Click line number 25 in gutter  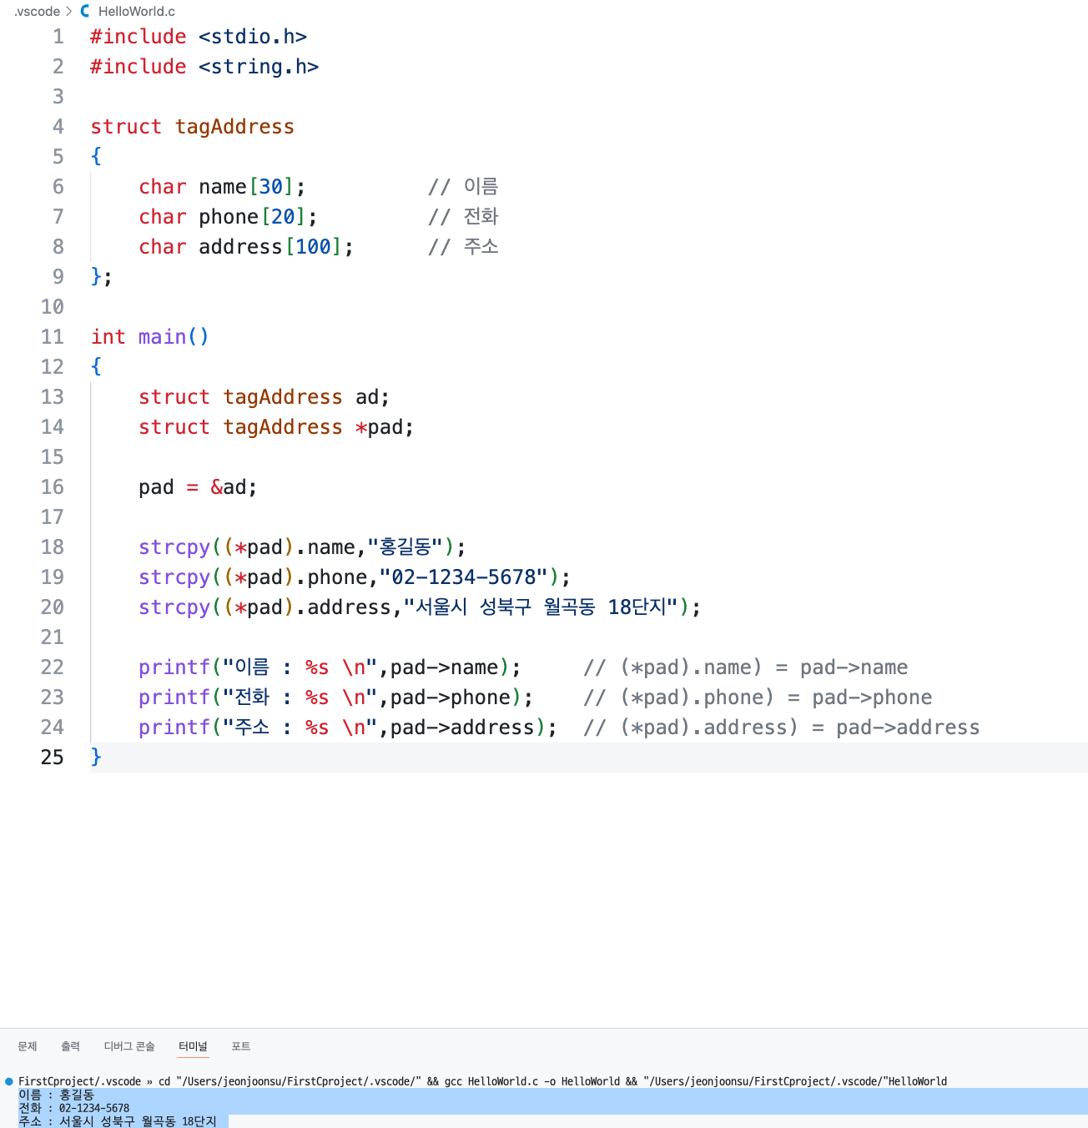[53, 758]
